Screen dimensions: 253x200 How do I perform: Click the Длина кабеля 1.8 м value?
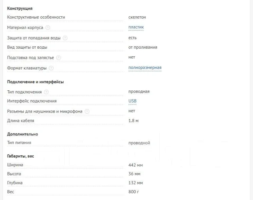coord(134,121)
